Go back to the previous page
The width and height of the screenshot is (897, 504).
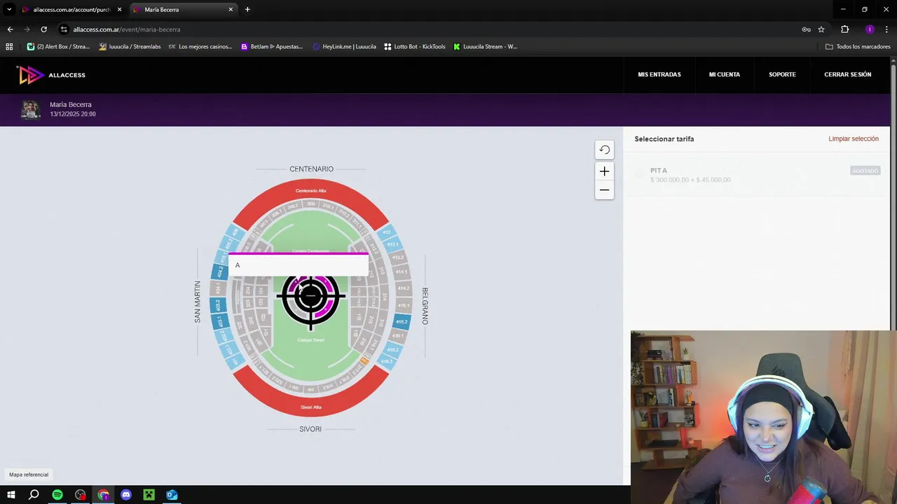10,29
